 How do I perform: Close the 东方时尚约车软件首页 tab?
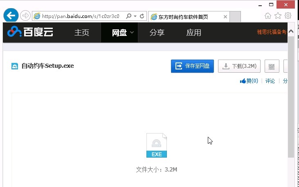click(225, 17)
